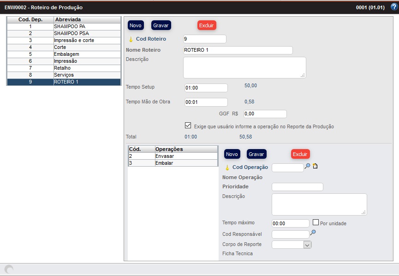The height and width of the screenshot is (276, 399).
Task: Click the key icon next to Cod Operação
Action: coord(227,168)
